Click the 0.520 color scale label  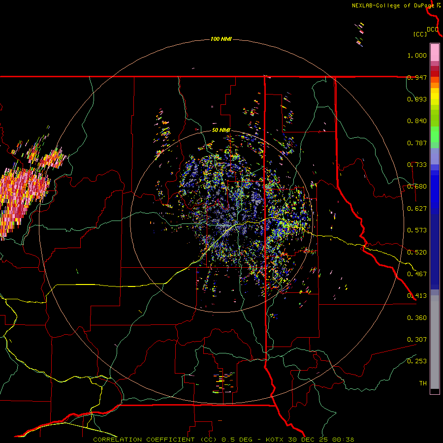pyautogui.click(x=417, y=253)
